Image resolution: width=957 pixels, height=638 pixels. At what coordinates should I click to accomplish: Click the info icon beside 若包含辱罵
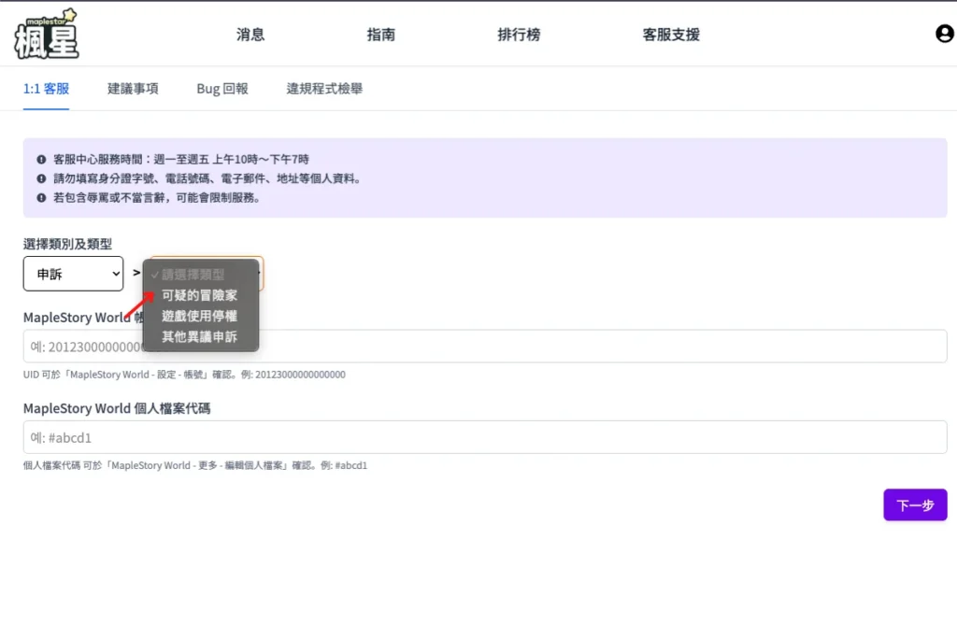pos(41,198)
